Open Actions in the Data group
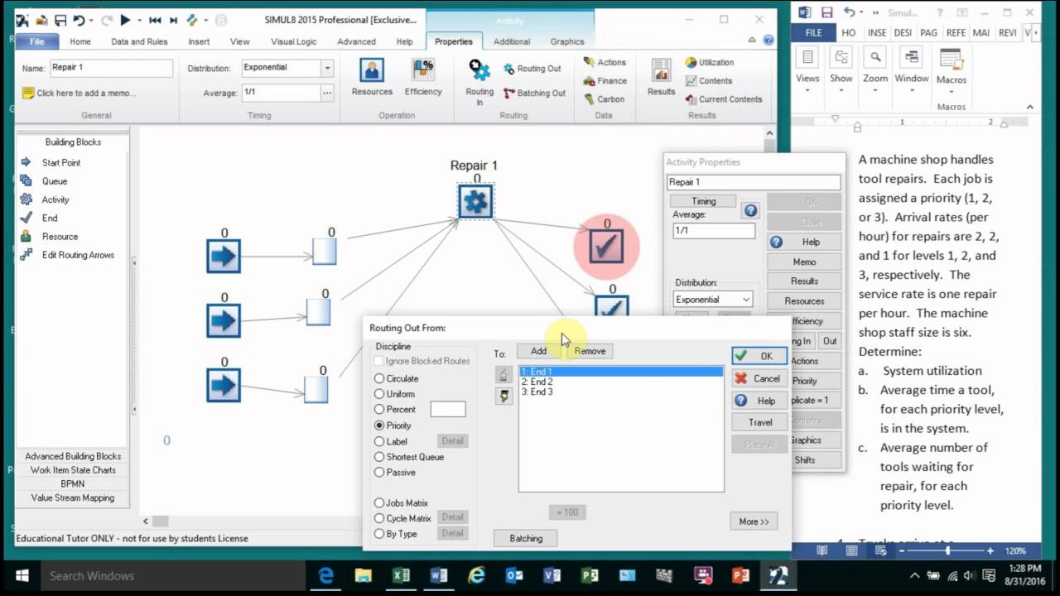1060x596 pixels. (x=605, y=62)
